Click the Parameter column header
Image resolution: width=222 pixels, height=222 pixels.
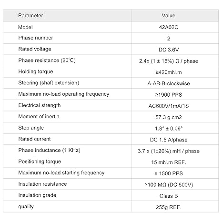click(30, 16)
